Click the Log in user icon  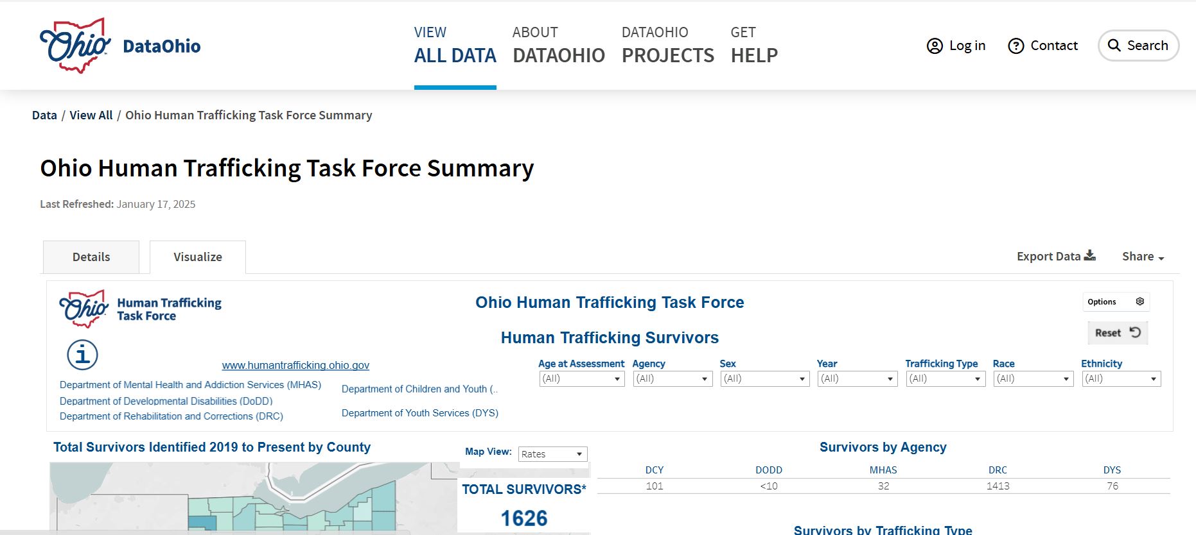coord(935,46)
